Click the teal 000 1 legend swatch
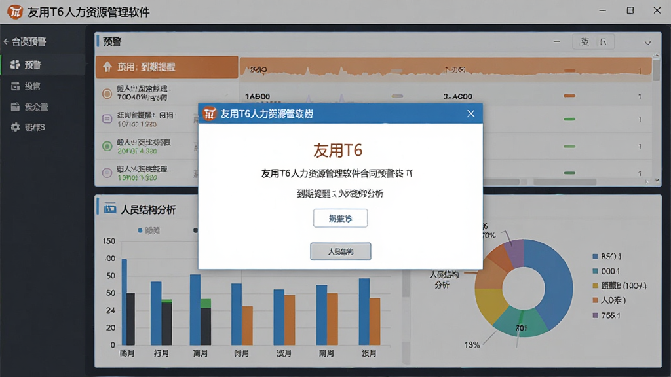The height and width of the screenshot is (377, 671). click(x=595, y=271)
